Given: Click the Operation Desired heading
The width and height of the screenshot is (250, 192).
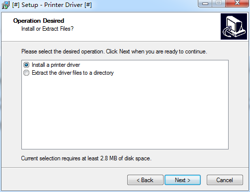Looking at the screenshot, I should 39,21.
